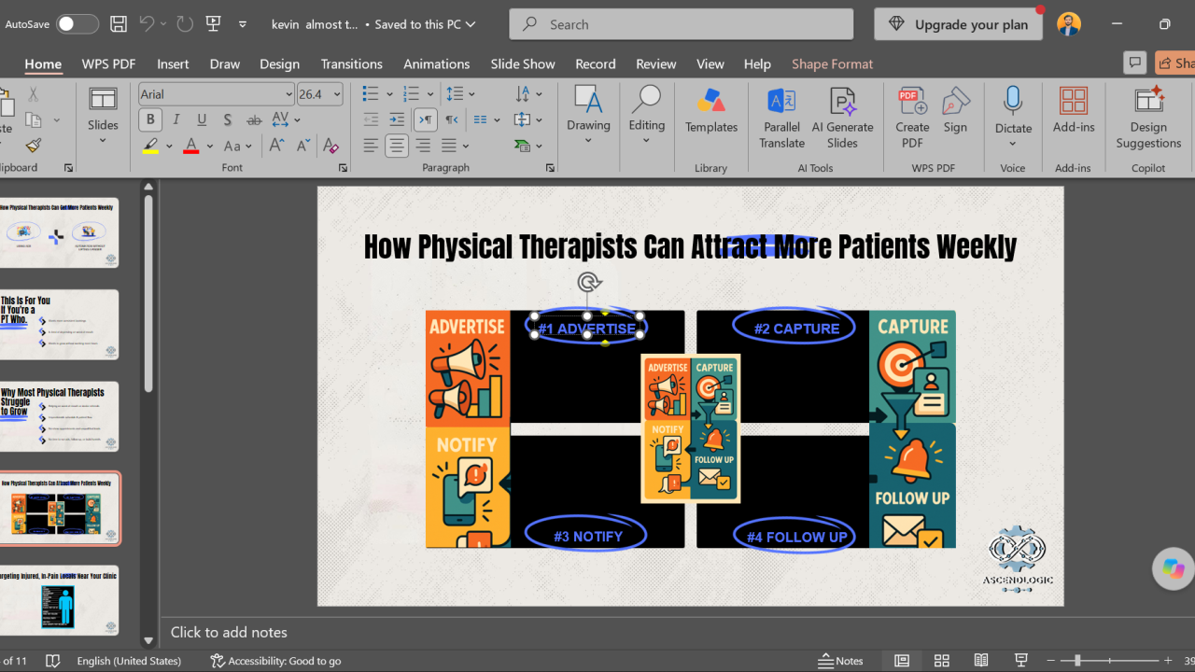Click Increase List Level indent icon
The width and height of the screenshot is (1195, 672).
(x=397, y=119)
